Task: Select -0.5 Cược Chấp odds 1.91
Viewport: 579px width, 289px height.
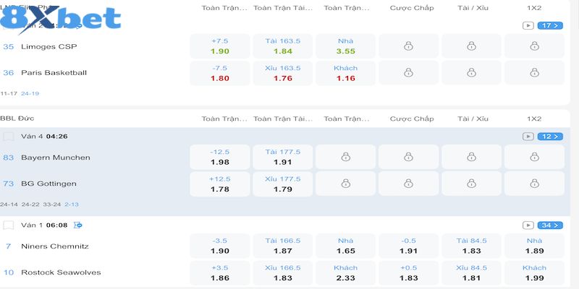Action: tap(408, 246)
